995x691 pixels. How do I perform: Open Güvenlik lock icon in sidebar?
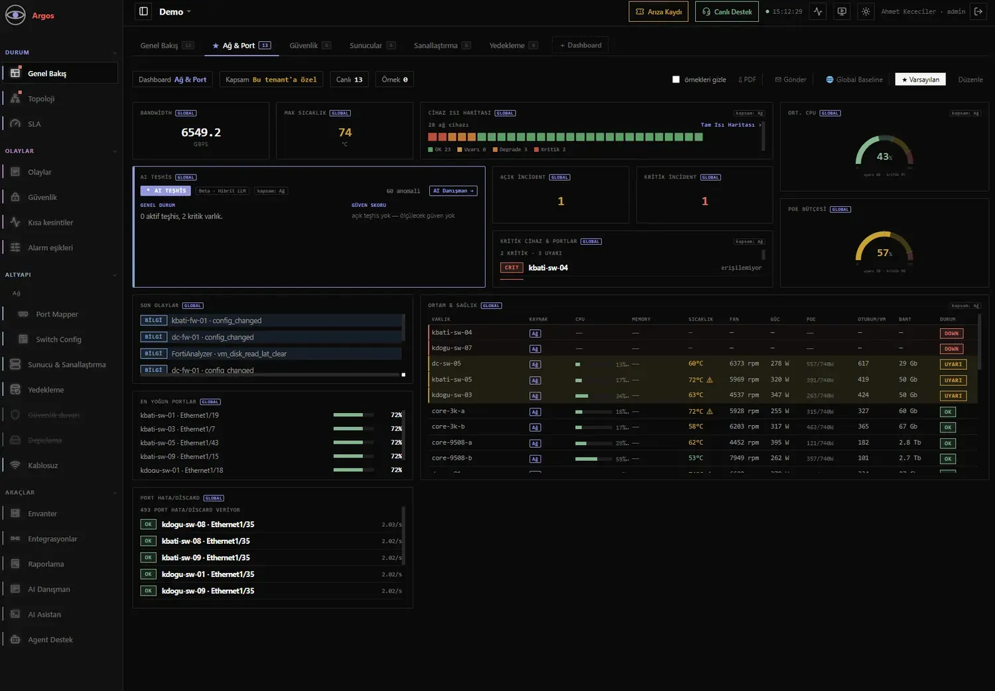click(15, 197)
